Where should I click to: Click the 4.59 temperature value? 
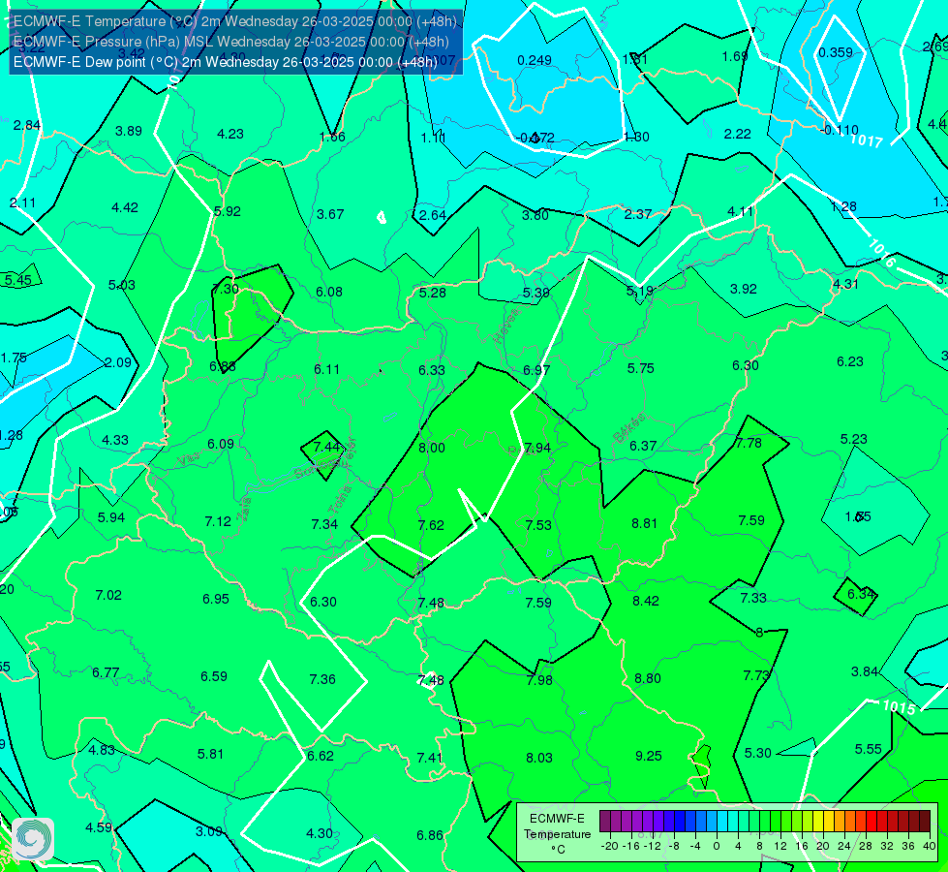99,827
